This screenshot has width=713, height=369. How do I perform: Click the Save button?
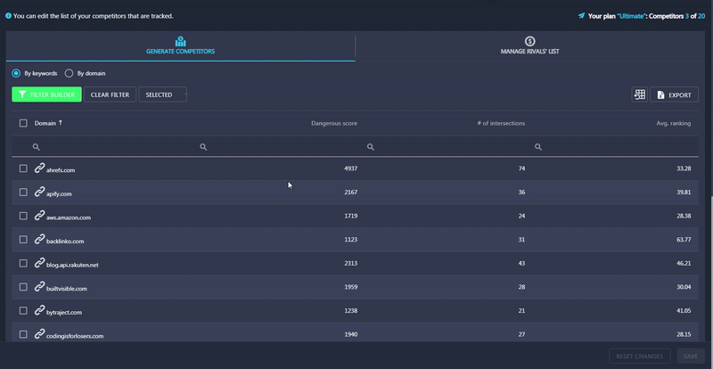[691, 357]
